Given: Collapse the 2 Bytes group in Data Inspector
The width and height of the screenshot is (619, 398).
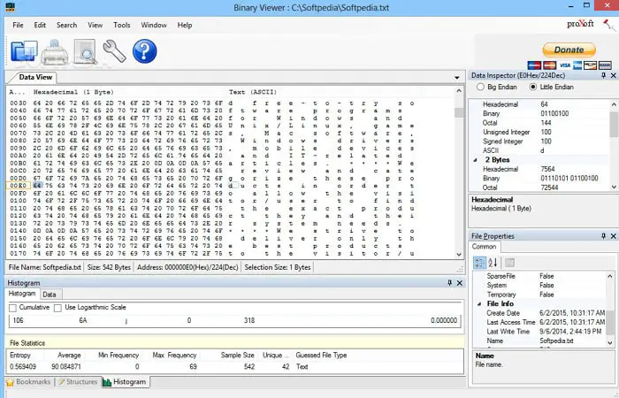Looking at the screenshot, I should [476, 160].
